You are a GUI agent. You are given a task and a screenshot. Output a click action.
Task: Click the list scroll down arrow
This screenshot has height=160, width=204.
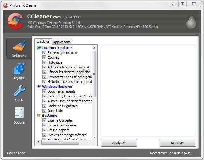tap(94, 137)
